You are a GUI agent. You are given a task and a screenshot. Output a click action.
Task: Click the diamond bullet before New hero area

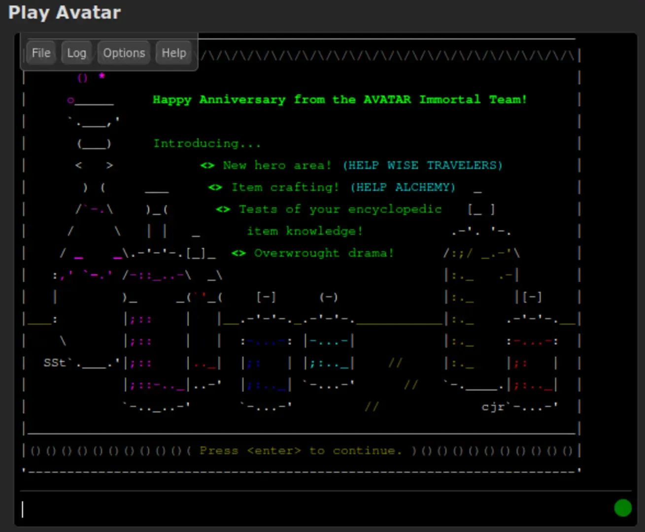click(207, 166)
